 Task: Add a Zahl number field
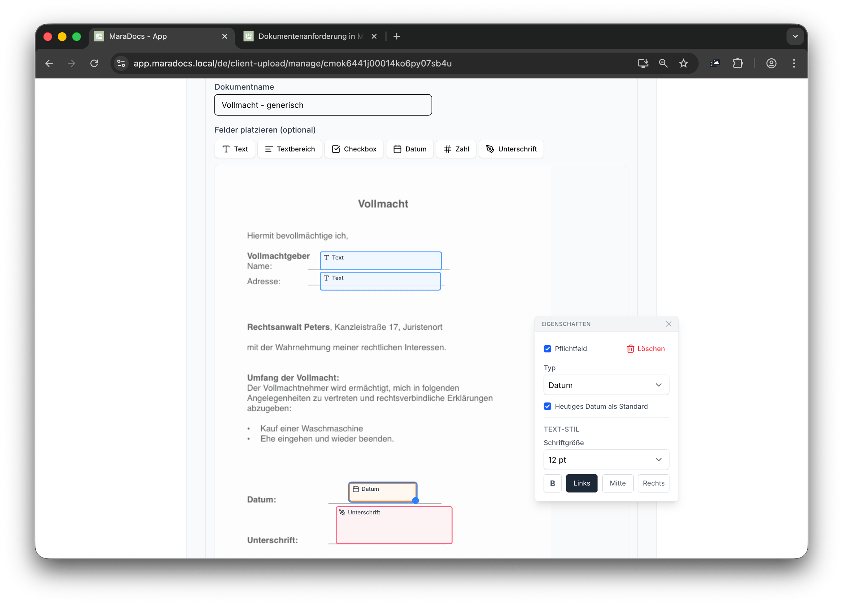tap(456, 149)
